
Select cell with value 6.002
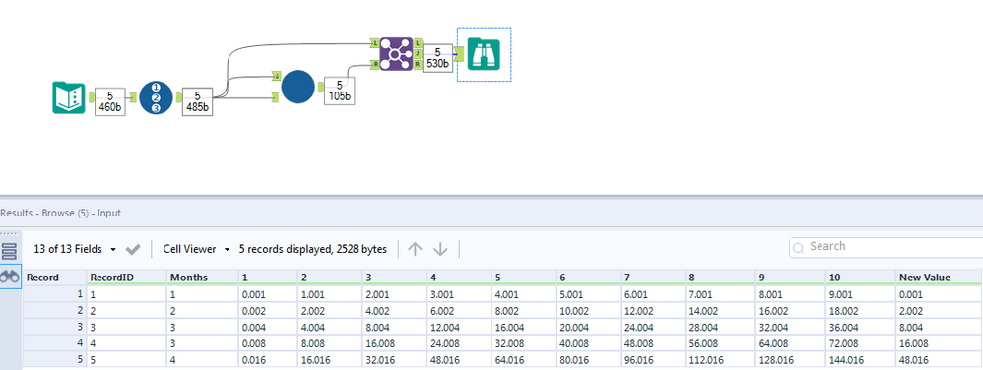tap(459, 310)
